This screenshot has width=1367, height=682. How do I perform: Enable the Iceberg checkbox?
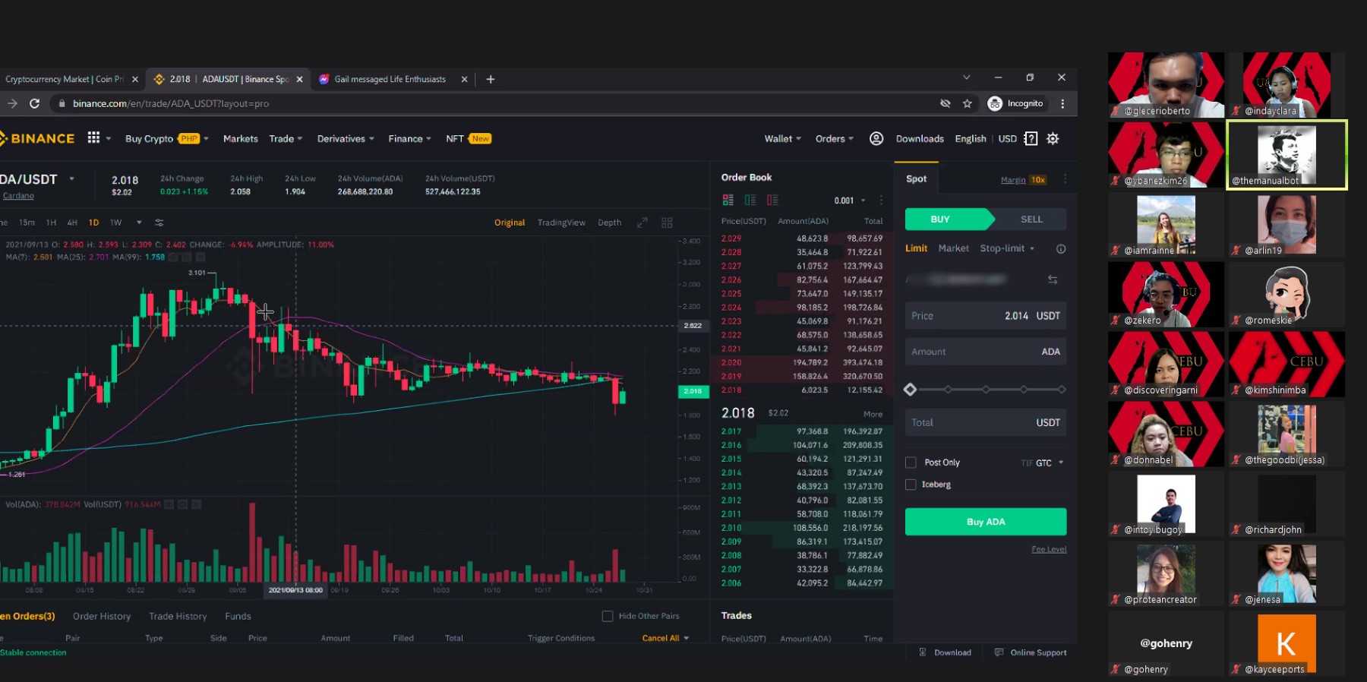(911, 485)
